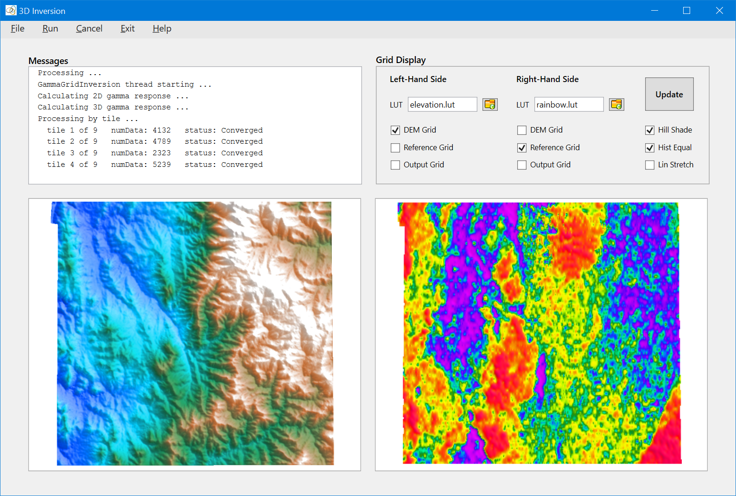Open the Run menu
The height and width of the screenshot is (496, 736).
click(x=50, y=29)
